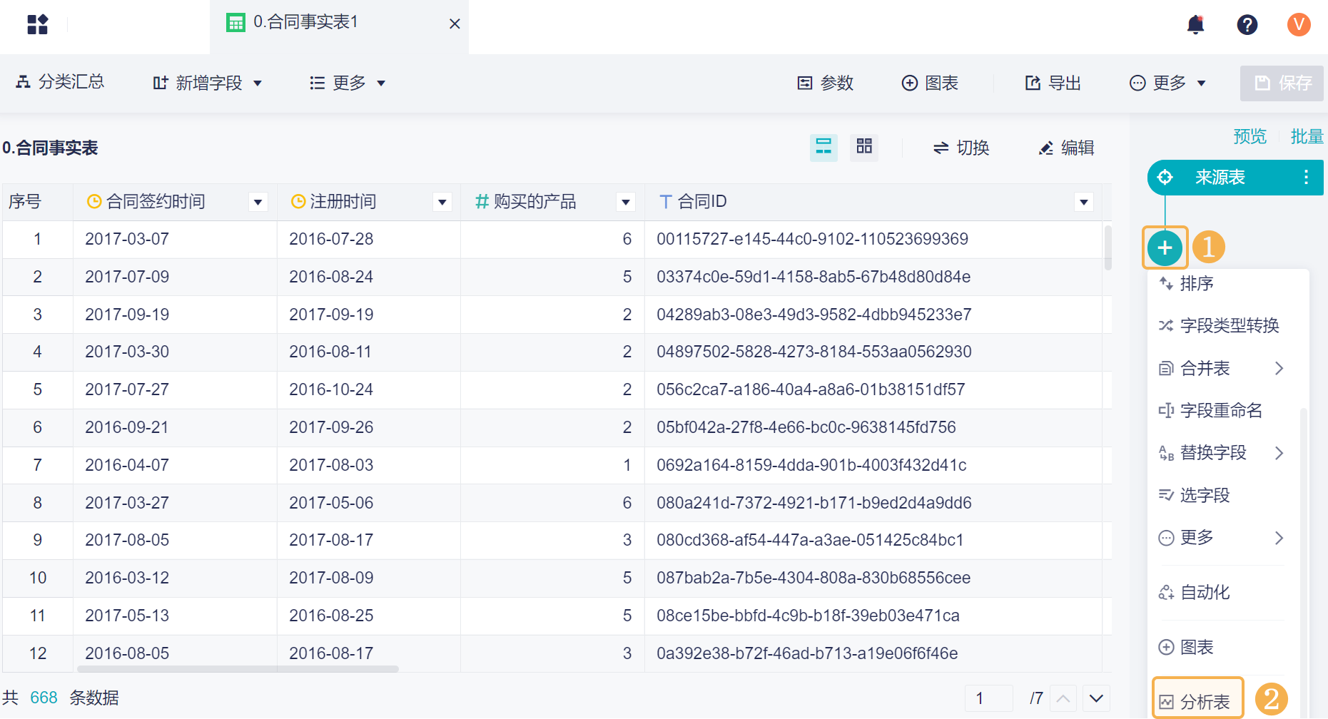Expand the left toolbar 更多 dropdown
1328x719 pixels.
point(348,83)
